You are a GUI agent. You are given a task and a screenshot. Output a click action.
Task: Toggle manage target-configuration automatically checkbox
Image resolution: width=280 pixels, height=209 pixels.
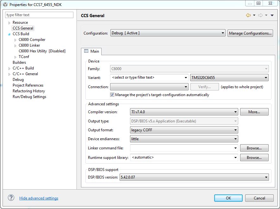pos(112,95)
